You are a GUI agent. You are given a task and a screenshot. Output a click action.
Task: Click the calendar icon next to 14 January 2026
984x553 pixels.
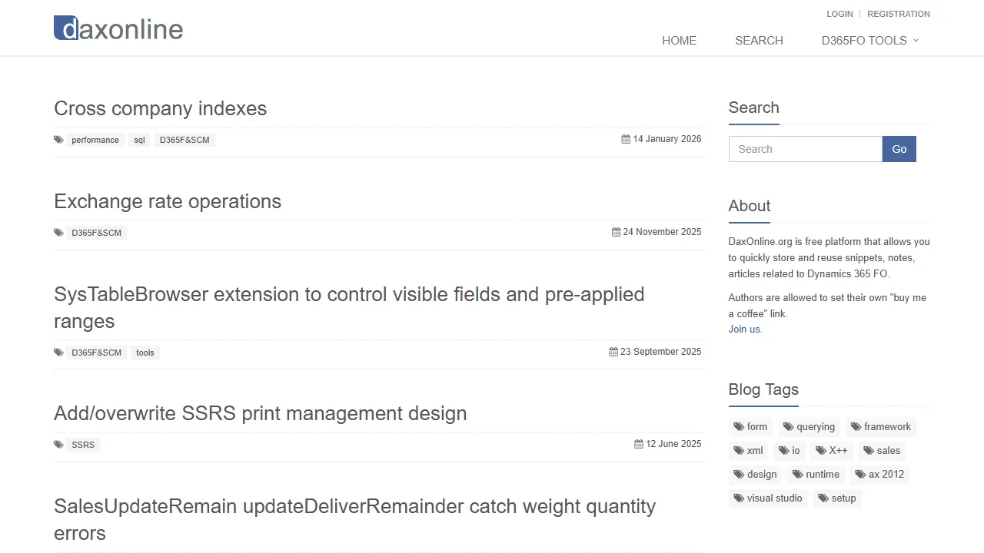624,139
